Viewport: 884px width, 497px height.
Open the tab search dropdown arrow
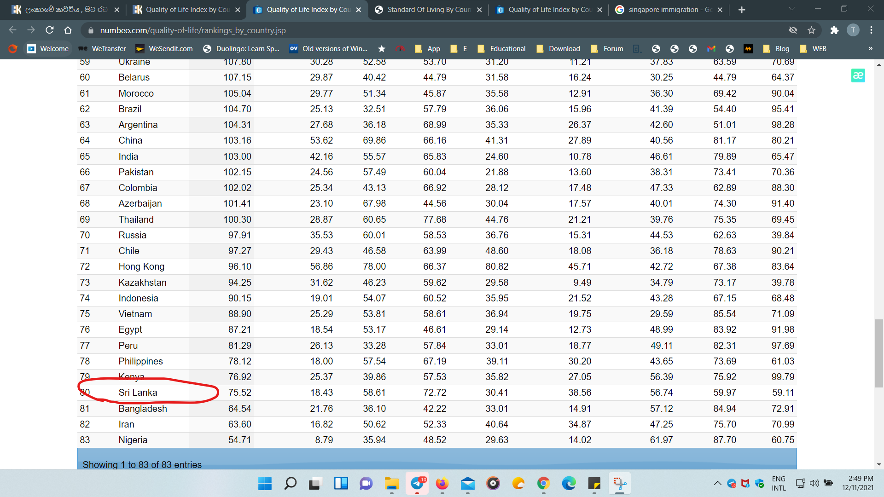coord(791,9)
